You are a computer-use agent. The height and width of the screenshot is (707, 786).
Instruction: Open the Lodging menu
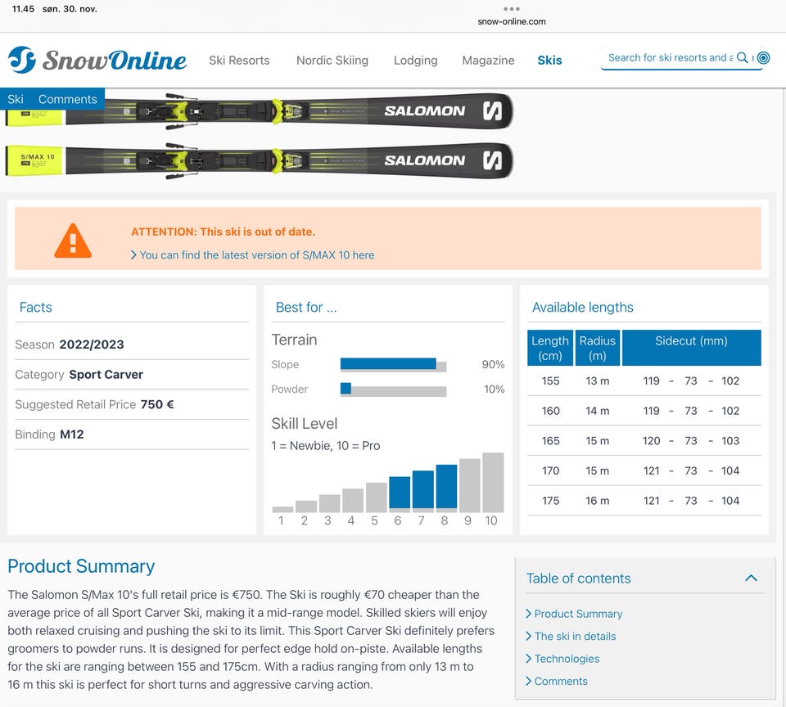point(416,60)
